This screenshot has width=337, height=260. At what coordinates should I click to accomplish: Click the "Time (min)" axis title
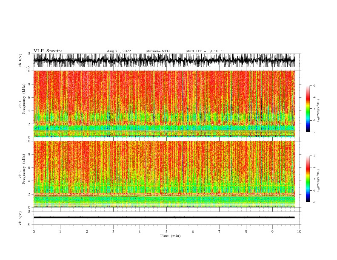click(170, 236)
